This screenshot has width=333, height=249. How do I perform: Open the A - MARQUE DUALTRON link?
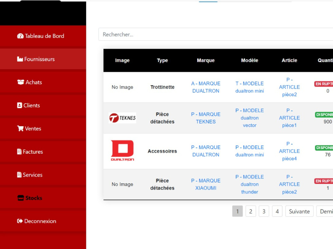tap(206, 87)
